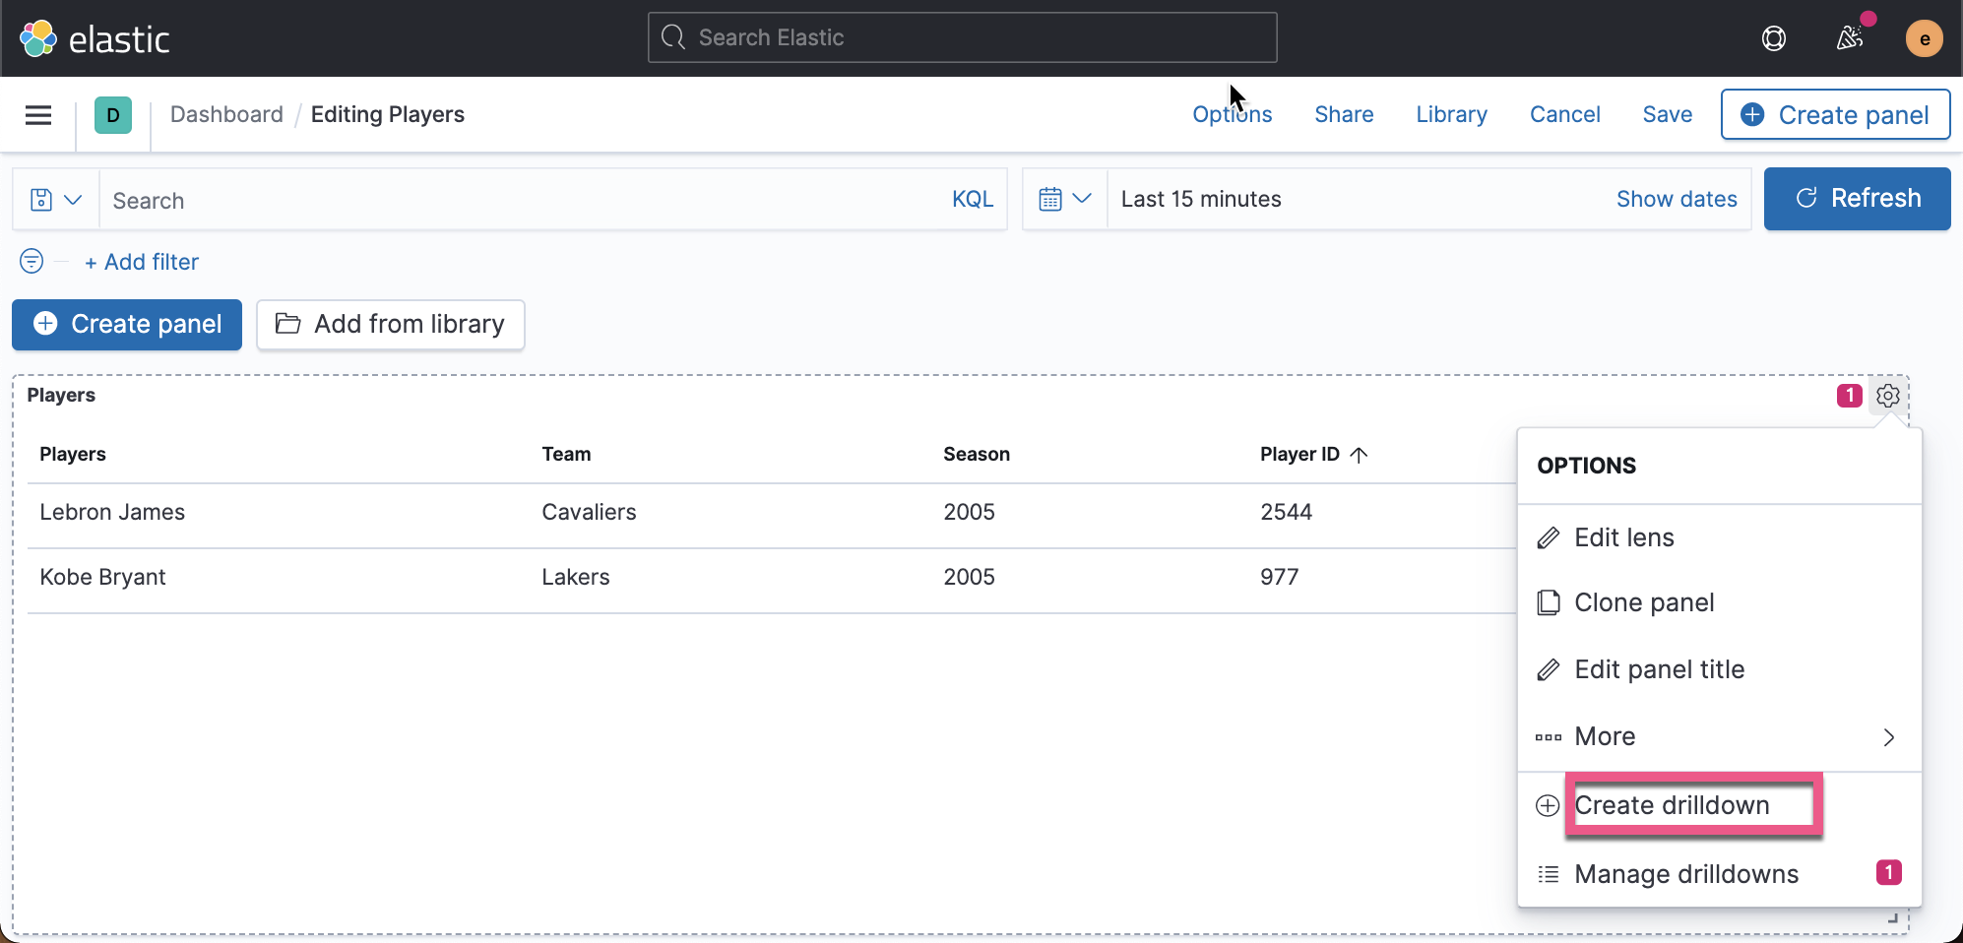Click Season 2005 in Kobe Bryant row
Image resolution: width=1963 pixels, height=943 pixels.
pos(969,577)
